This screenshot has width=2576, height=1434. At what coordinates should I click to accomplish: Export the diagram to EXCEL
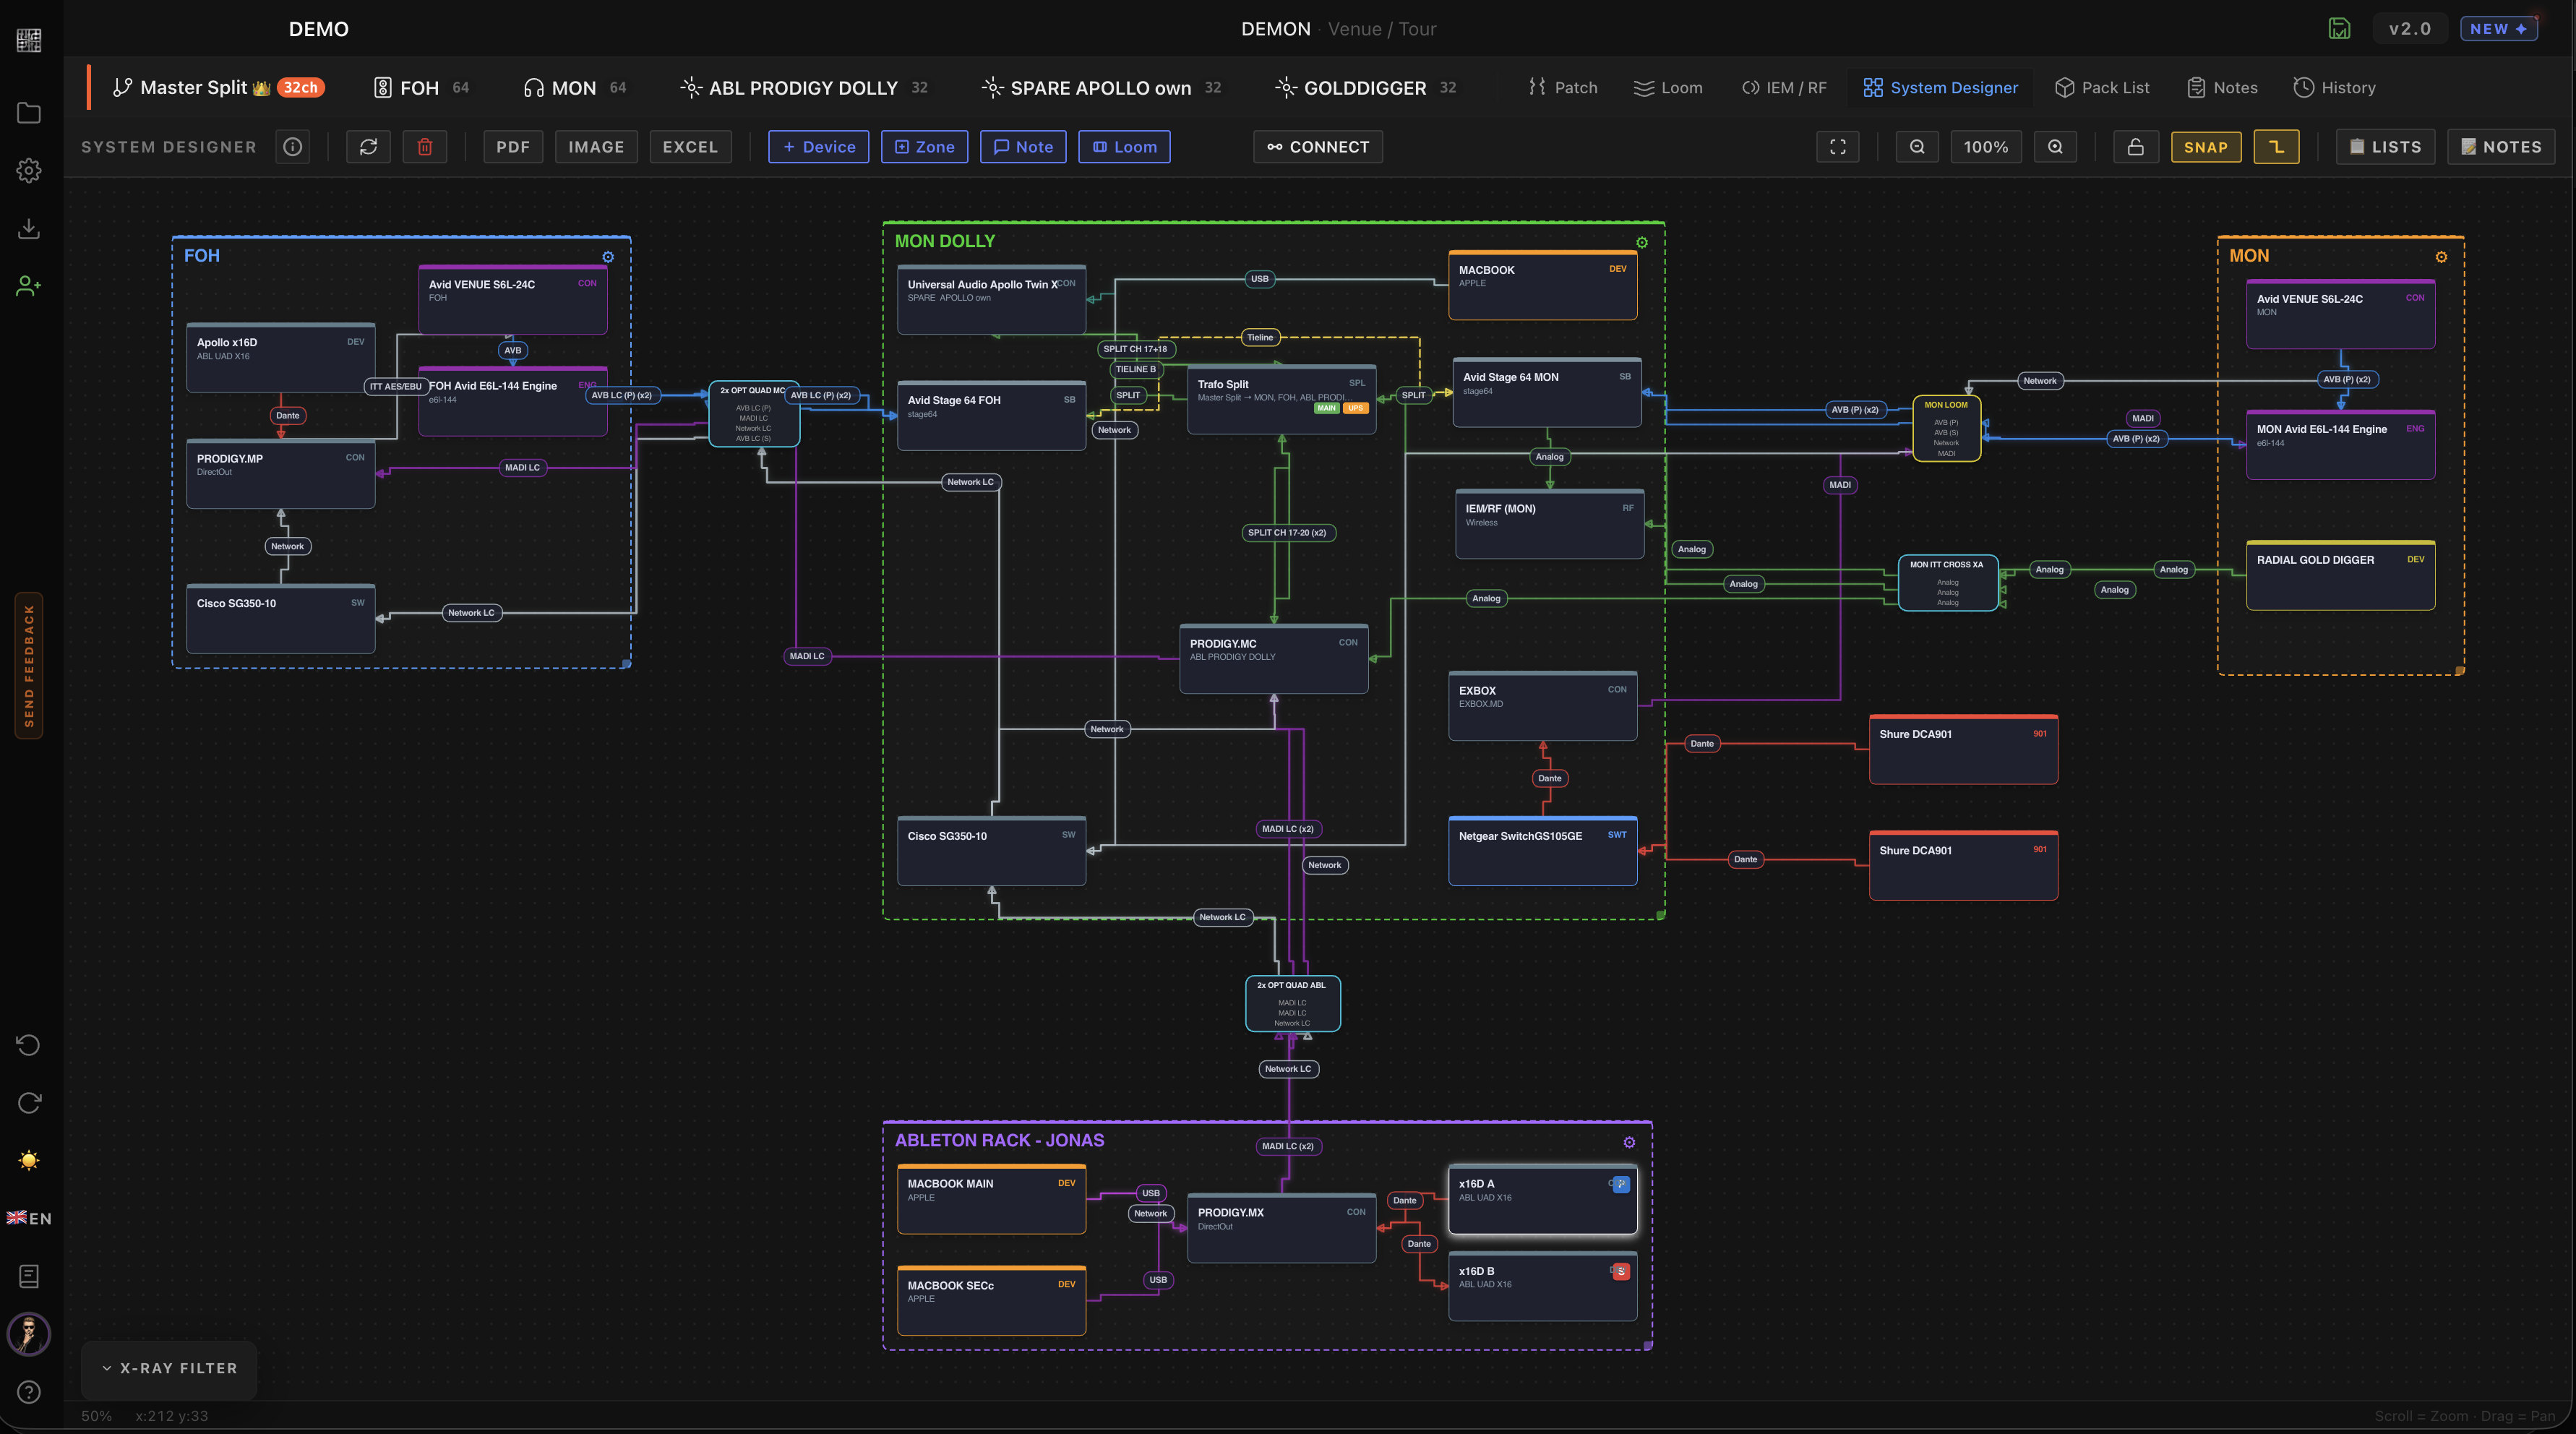point(690,147)
